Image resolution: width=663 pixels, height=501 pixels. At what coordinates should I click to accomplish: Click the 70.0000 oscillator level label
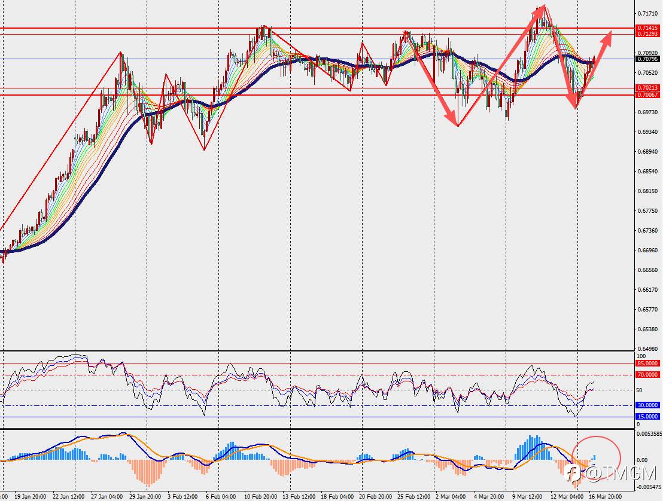click(x=647, y=375)
